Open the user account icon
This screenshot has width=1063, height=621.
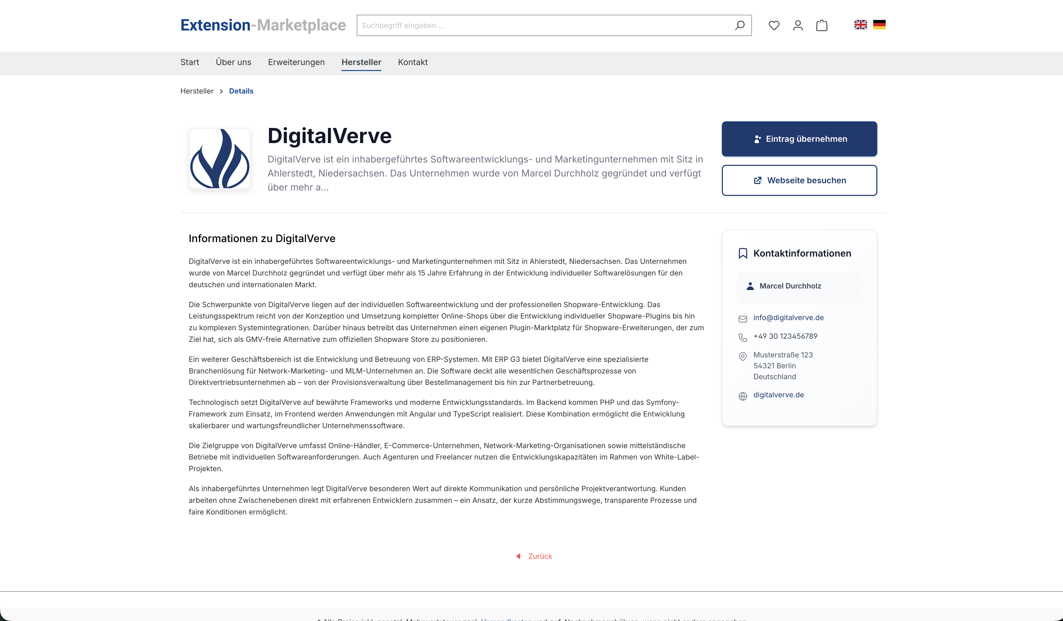[x=797, y=25]
